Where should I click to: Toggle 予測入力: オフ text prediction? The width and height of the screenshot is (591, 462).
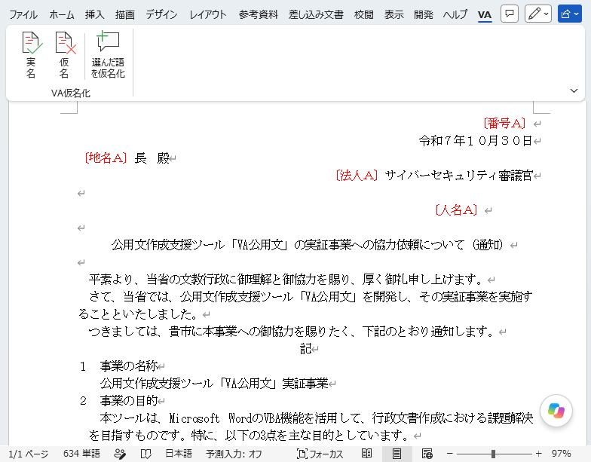(234, 454)
